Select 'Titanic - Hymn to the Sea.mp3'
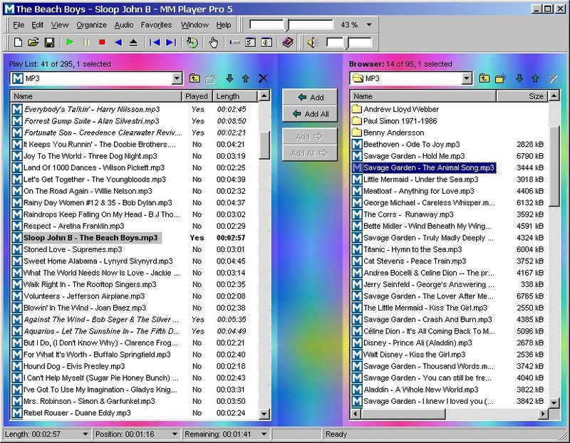The image size is (570, 443). click(x=413, y=249)
